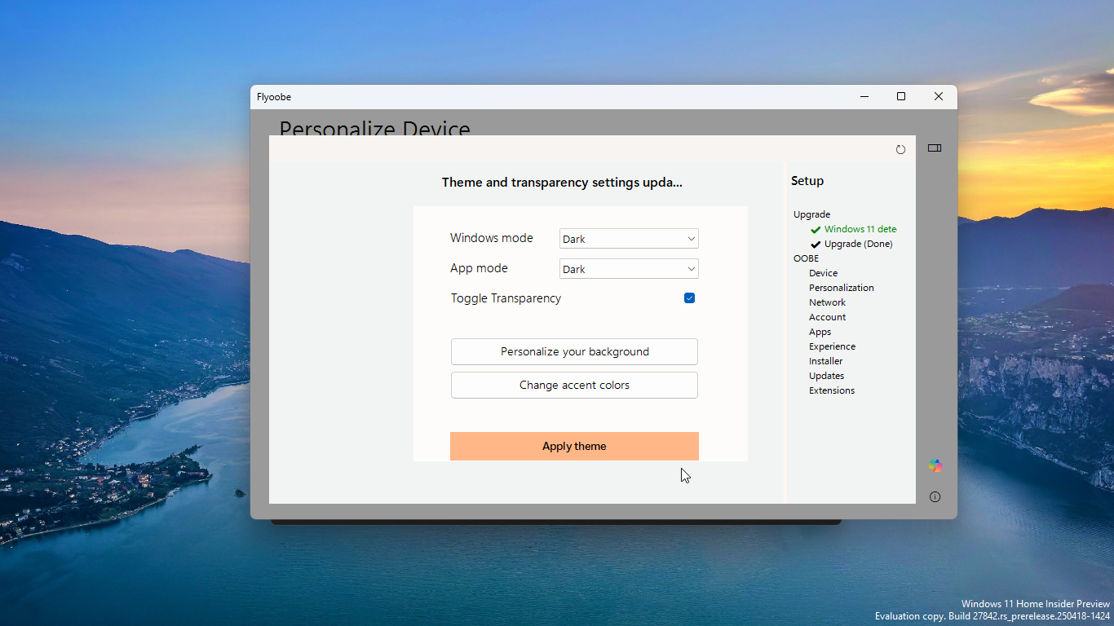This screenshot has width=1114, height=626.
Task: Go to Personalization in the Setup list
Action: tap(841, 288)
